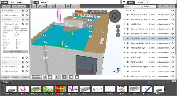Collapse the MEP model group
Screen dimensions: 177x96
[x=2, y=62]
